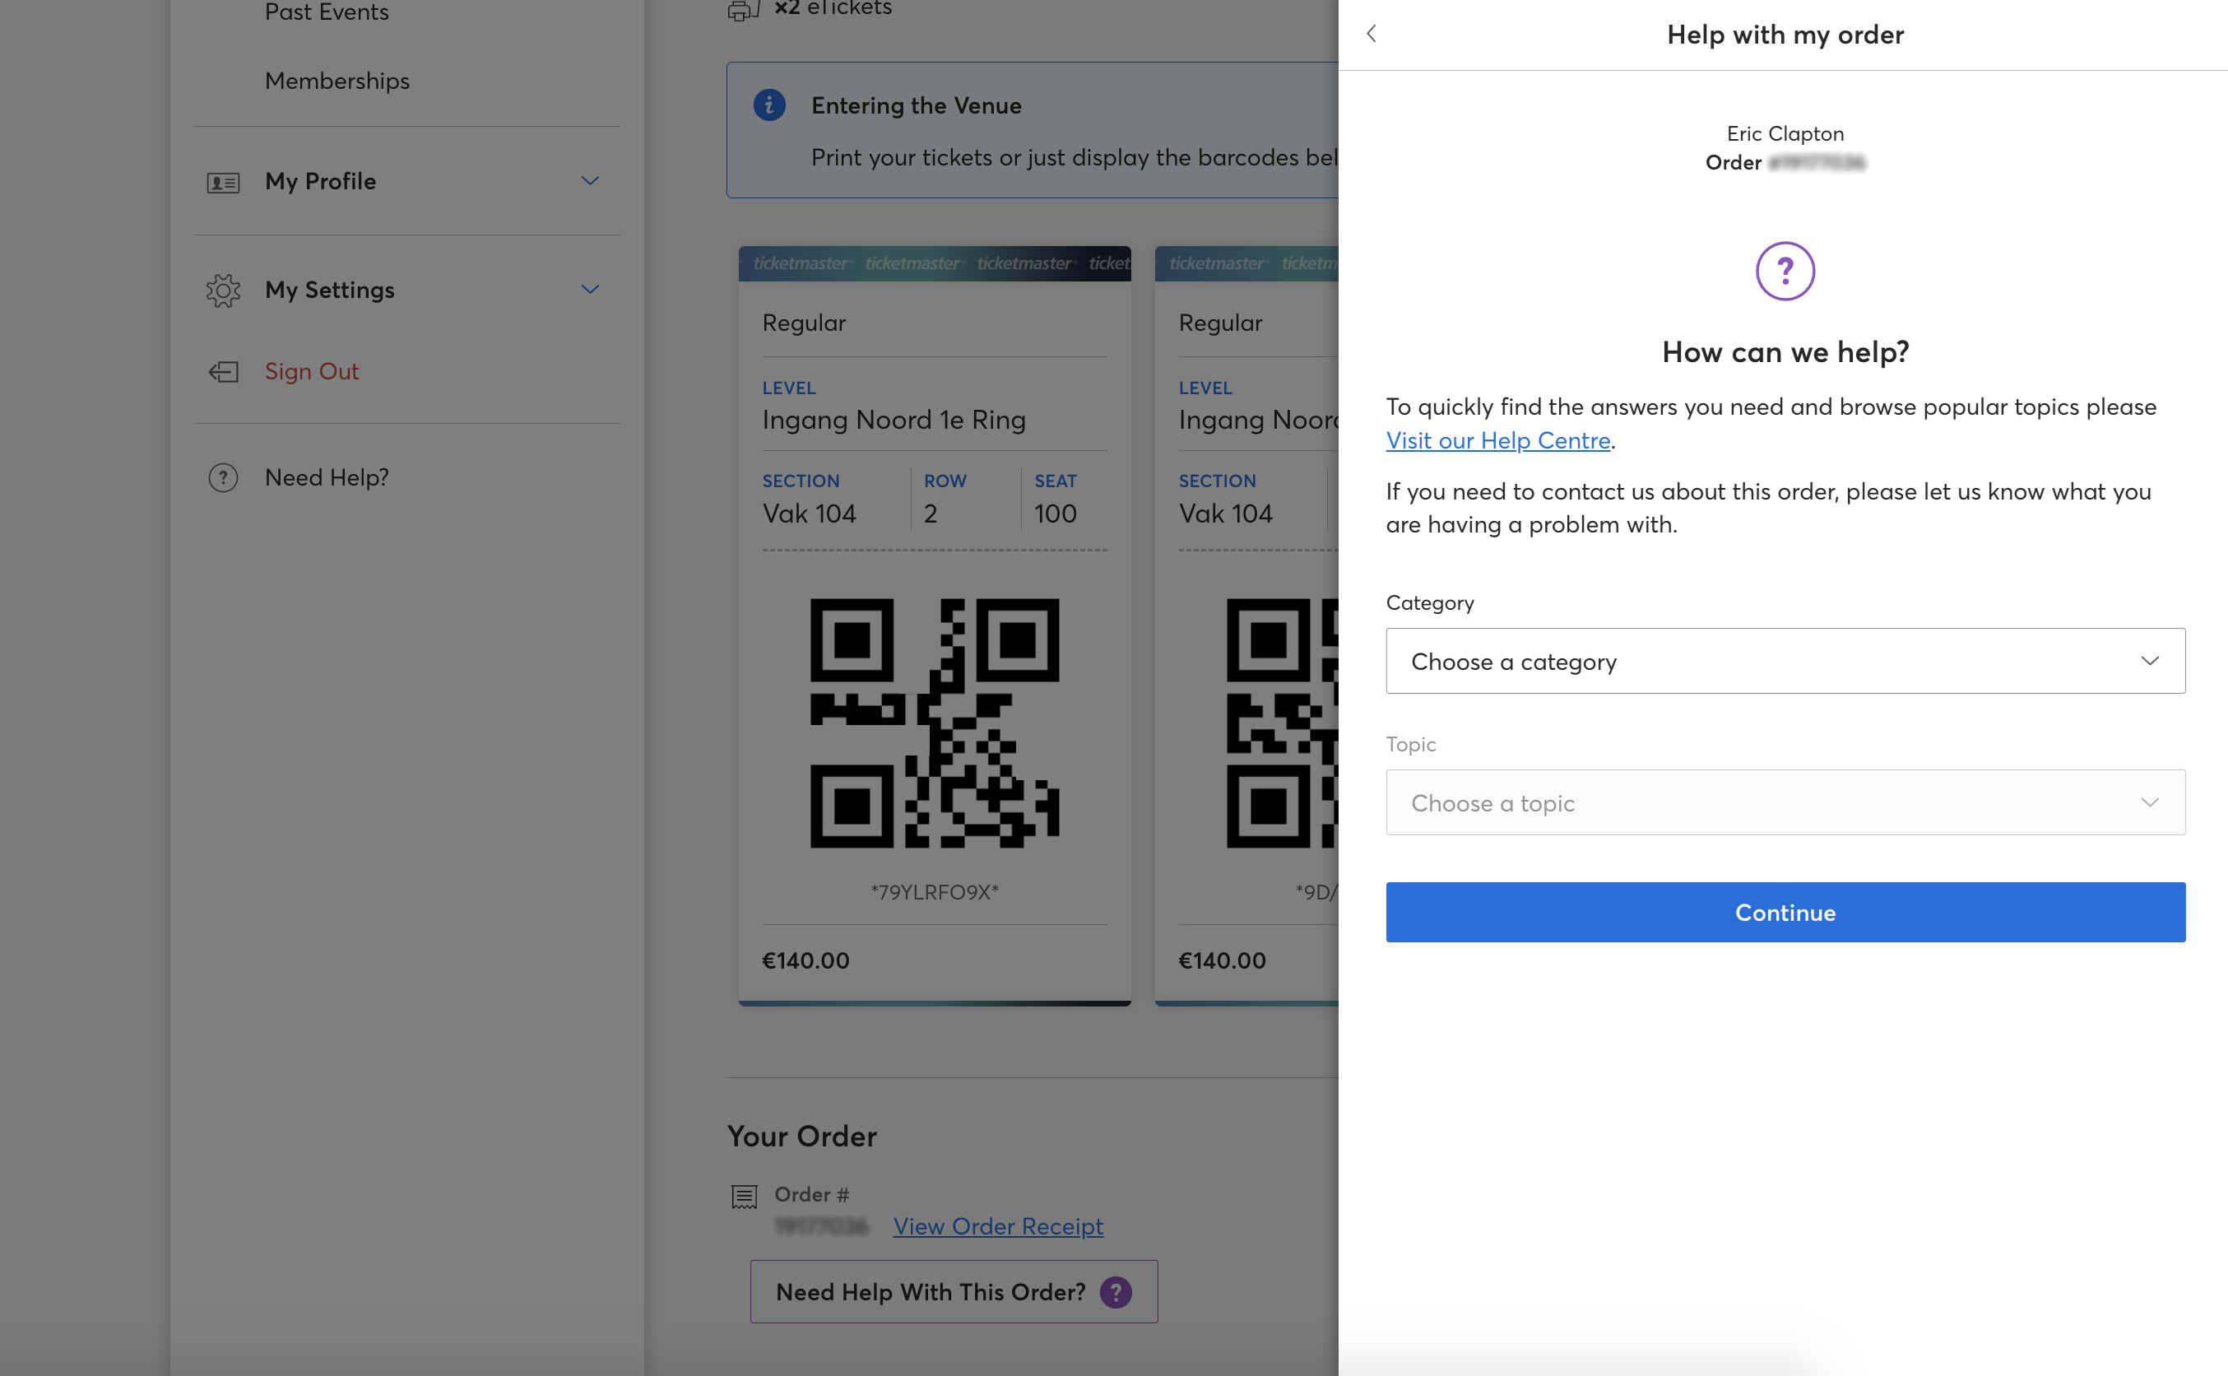The height and width of the screenshot is (1376, 2228).
Task: Open the Choose a topic dropdown
Action: pos(1785,802)
